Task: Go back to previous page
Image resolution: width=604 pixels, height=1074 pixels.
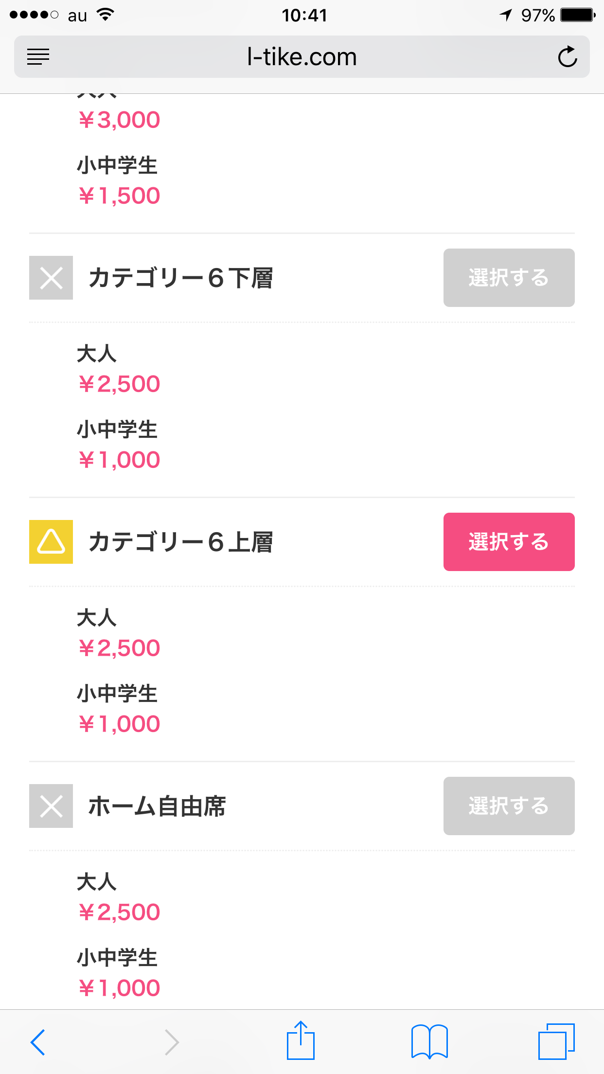Action: tap(38, 1042)
